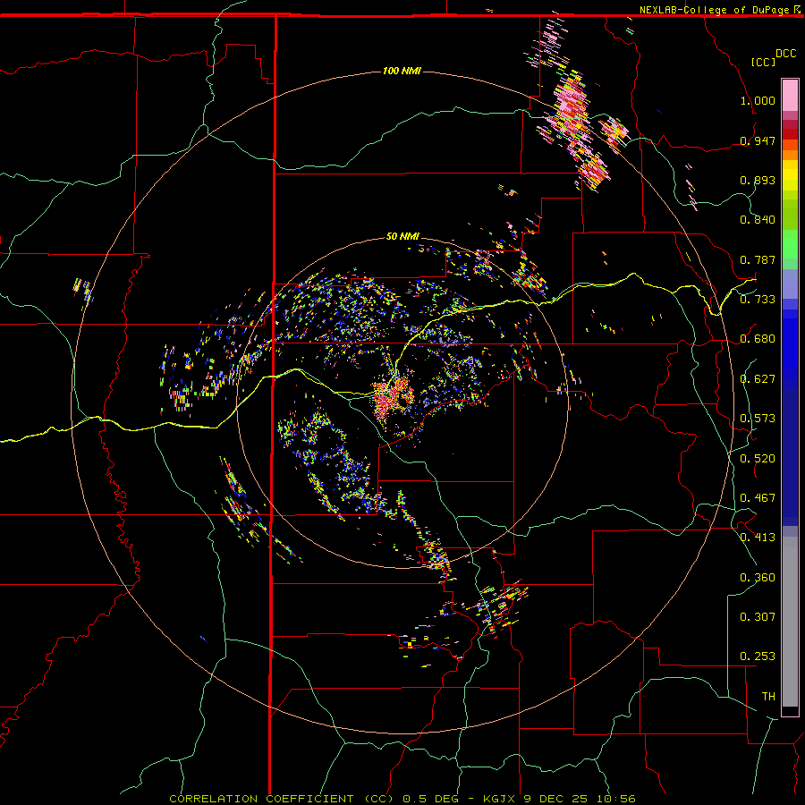The width and height of the screenshot is (805, 805).
Task: Click the [CC] legend label
Action: 764,62
